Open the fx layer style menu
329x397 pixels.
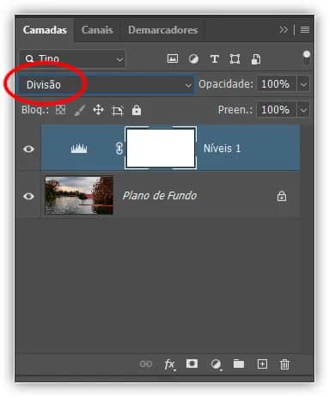[169, 364]
